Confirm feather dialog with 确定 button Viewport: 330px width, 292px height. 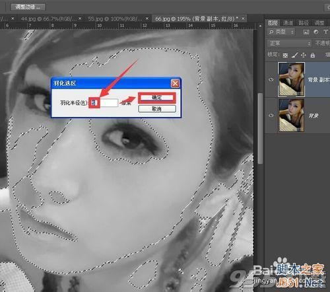pyautogui.click(x=157, y=98)
